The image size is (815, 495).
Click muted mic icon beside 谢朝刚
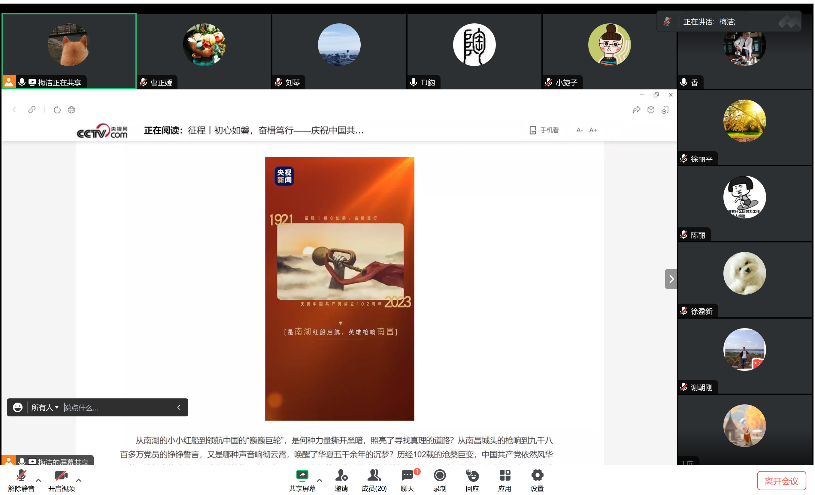(684, 387)
